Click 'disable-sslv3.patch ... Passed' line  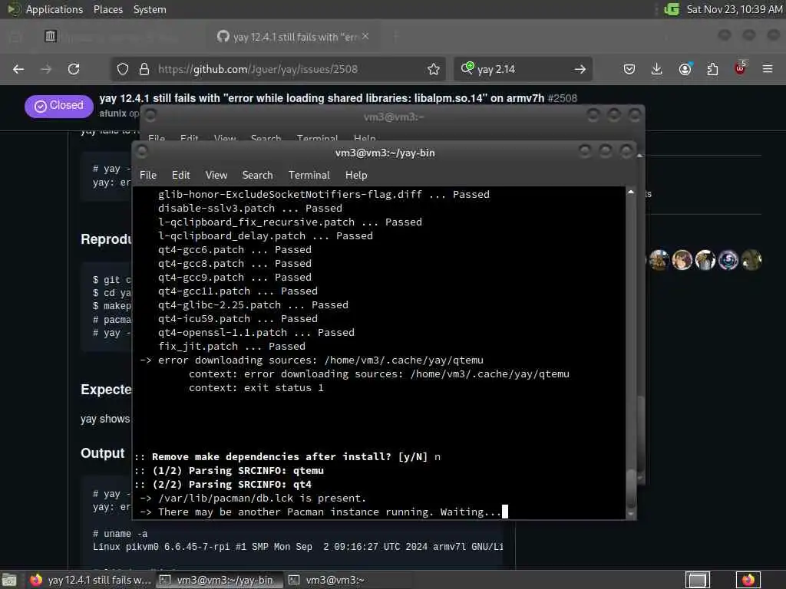click(250, 209)
